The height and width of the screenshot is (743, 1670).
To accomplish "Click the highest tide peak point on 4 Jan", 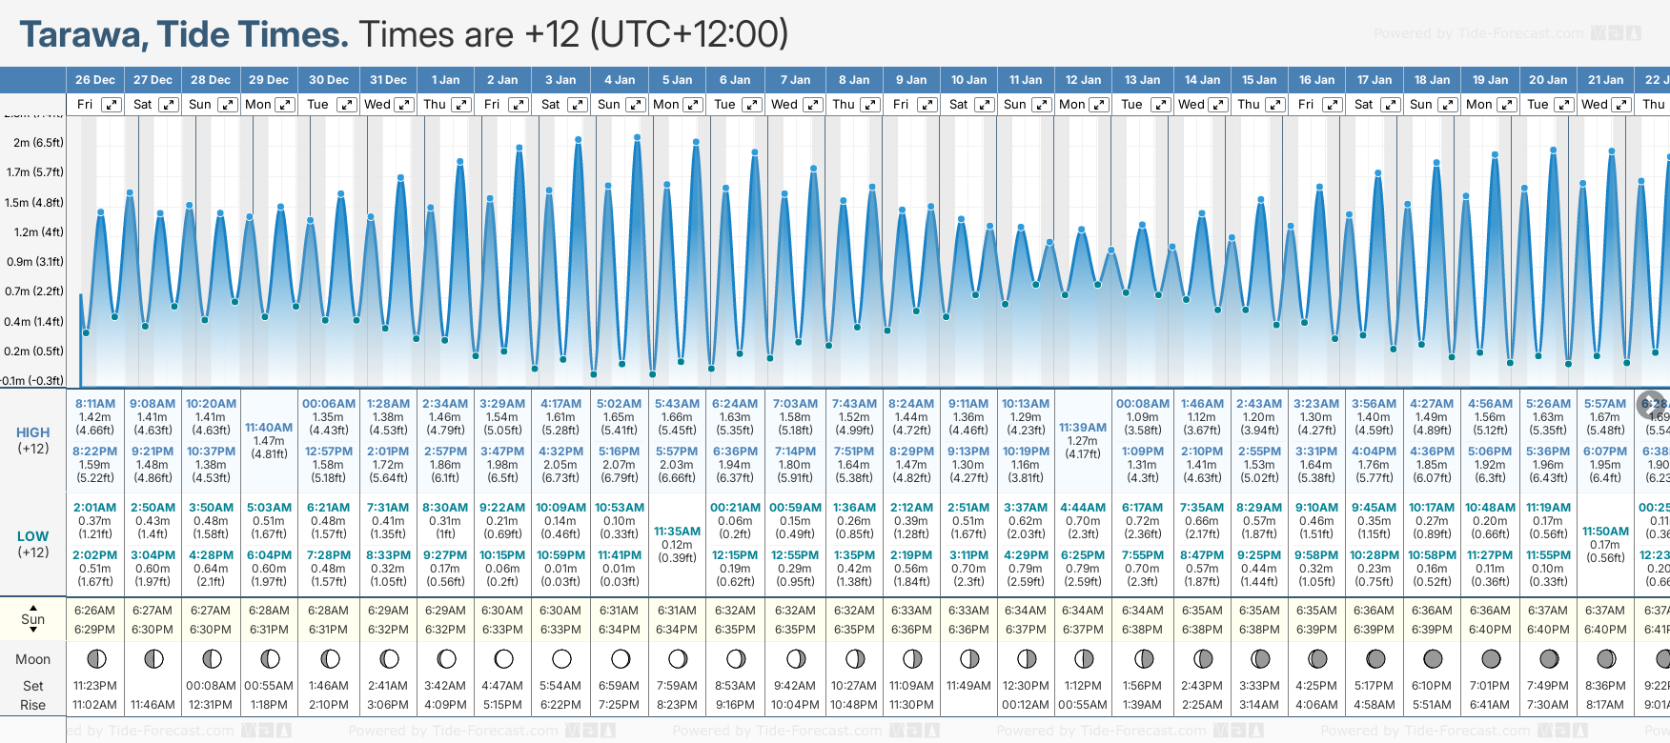I will (x=637, y=138).
